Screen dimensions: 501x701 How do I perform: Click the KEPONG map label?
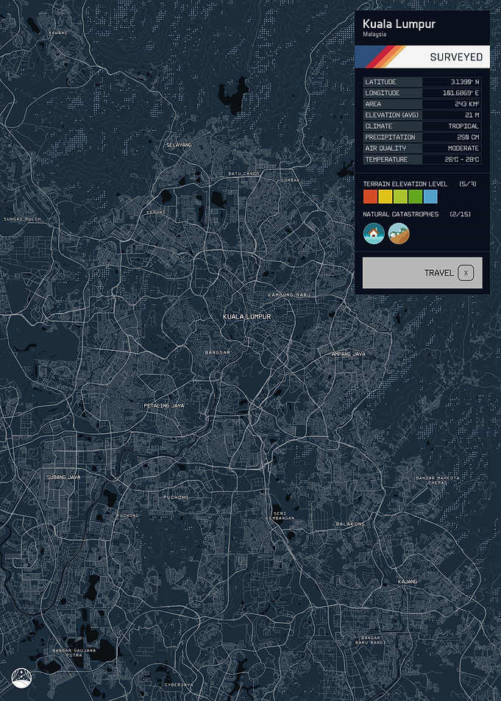(x=156, y=212)
